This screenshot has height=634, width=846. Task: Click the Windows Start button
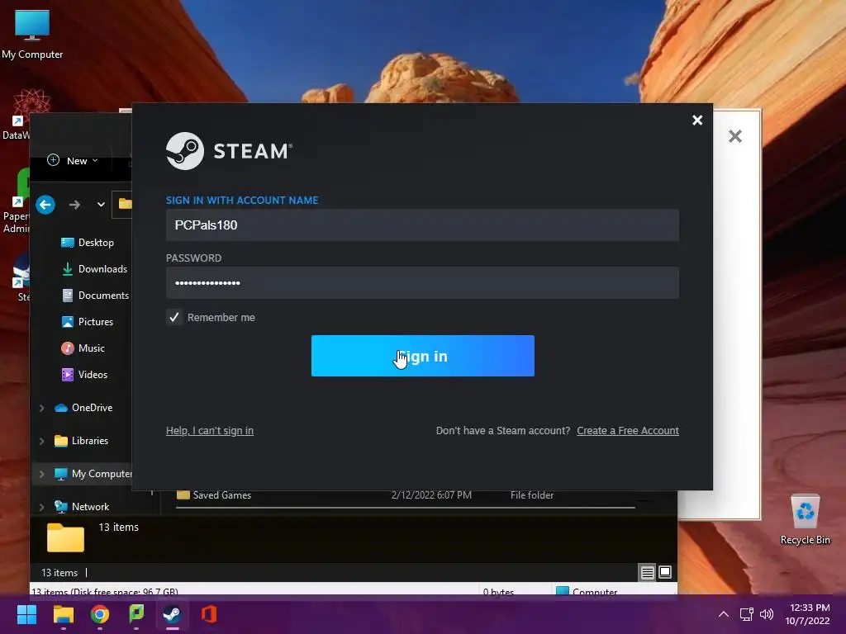(26, 614)
